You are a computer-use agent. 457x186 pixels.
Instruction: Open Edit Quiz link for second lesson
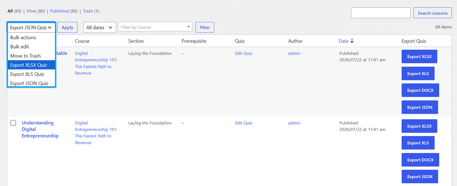(244, 123)
